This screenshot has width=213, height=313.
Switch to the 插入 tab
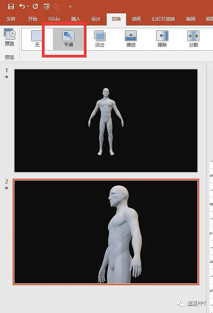(76, 19)
